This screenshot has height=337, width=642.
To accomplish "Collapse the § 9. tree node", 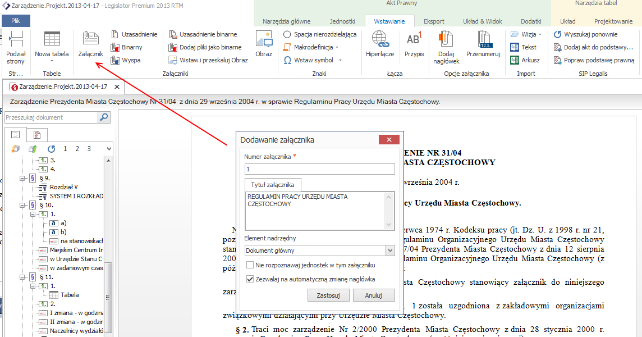I will pyautogui.click(x=22, y=179).
